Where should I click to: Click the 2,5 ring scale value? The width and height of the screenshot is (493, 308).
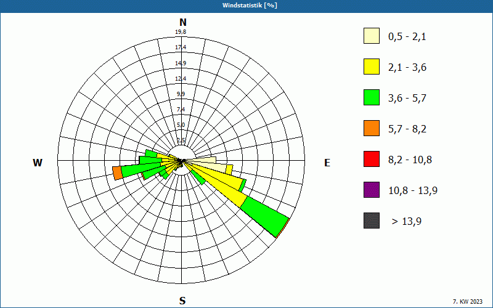point(181,140)
